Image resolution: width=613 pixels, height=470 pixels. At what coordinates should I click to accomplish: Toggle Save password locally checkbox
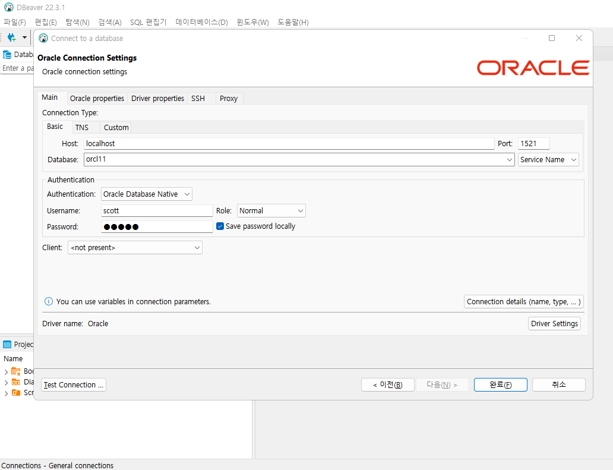coord(220,226)
